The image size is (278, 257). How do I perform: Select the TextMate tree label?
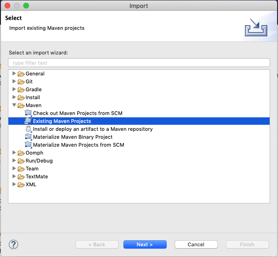(37, 176)
